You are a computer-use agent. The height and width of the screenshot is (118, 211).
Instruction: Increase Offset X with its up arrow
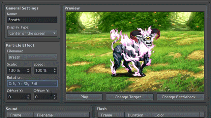28,95
